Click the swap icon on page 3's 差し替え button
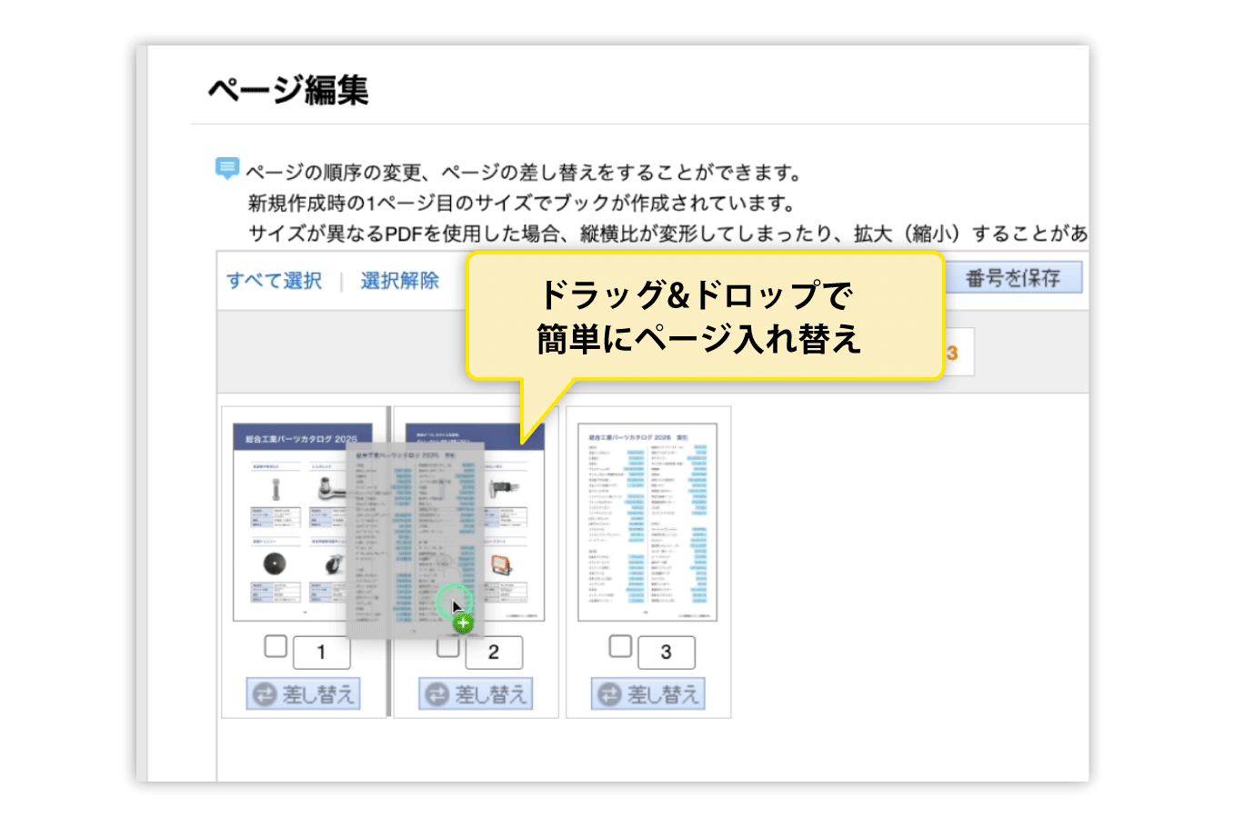The image size is (1244, 827). (609, 694)
